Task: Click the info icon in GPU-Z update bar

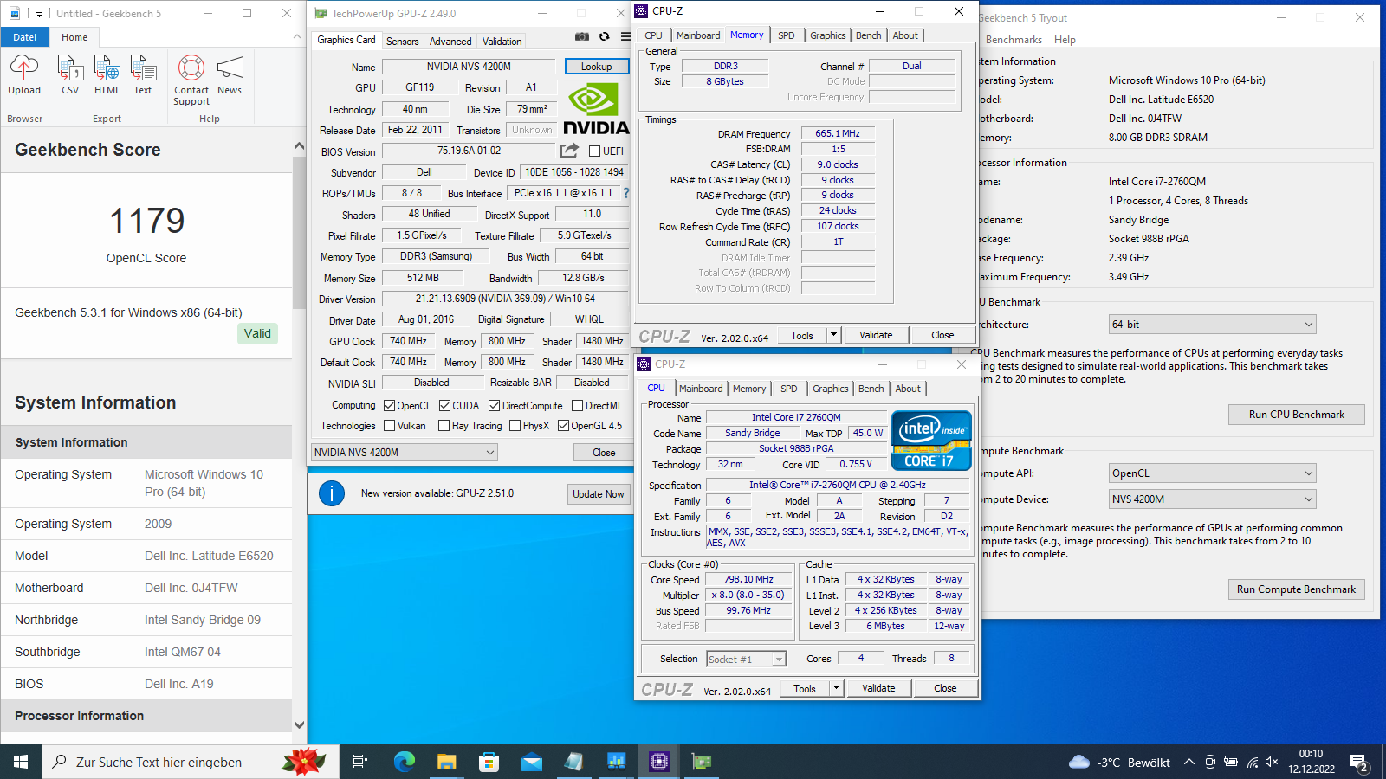Action: point(332,493)
